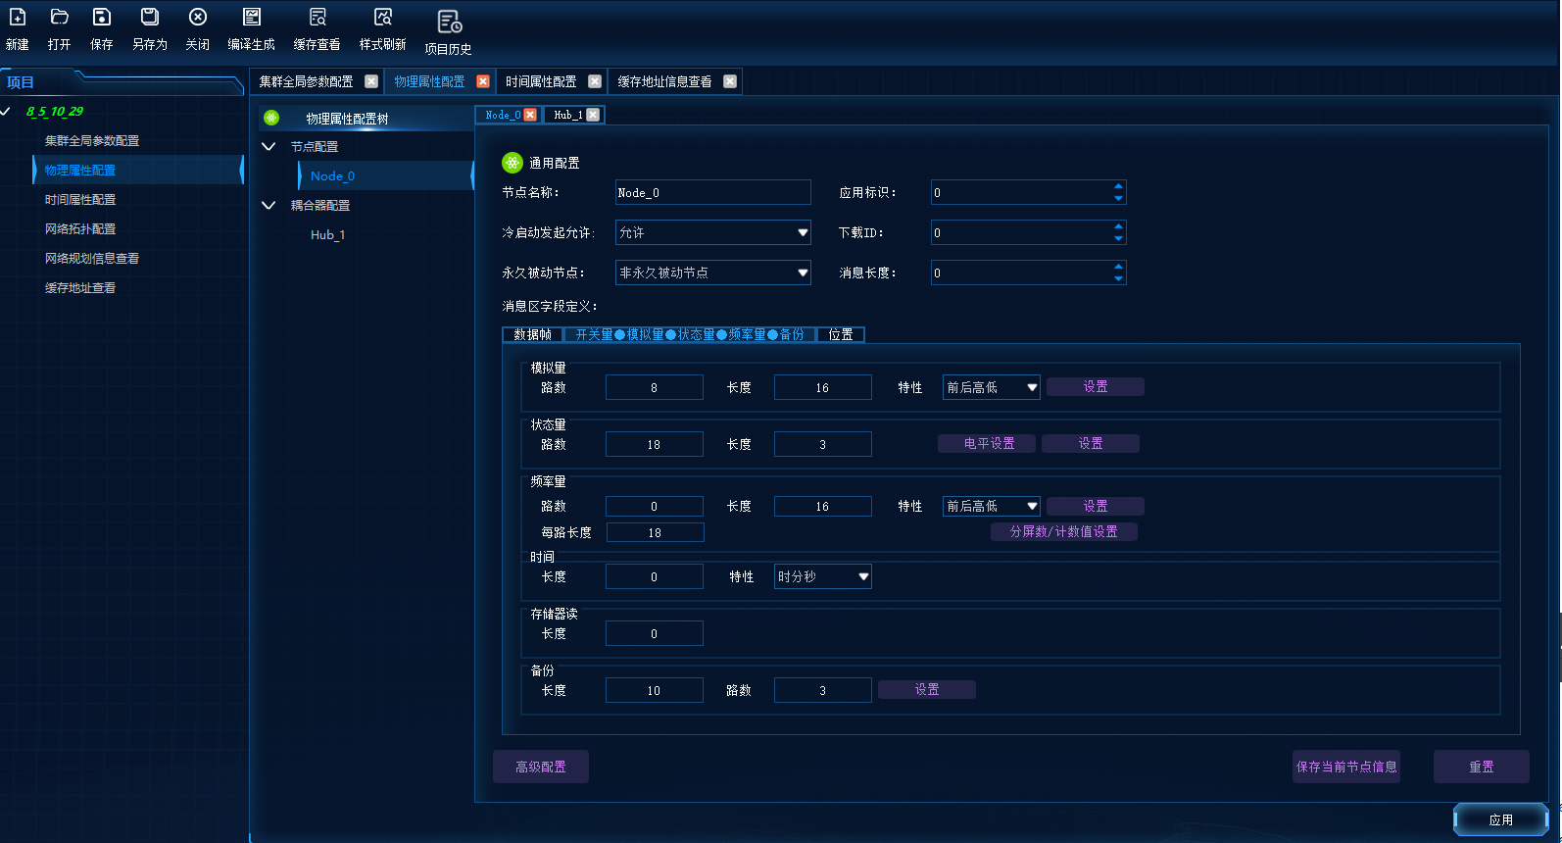1562x843 pixels.
Task: Open the 项目历史 project history icon
Action: click(x=449, y=22)
